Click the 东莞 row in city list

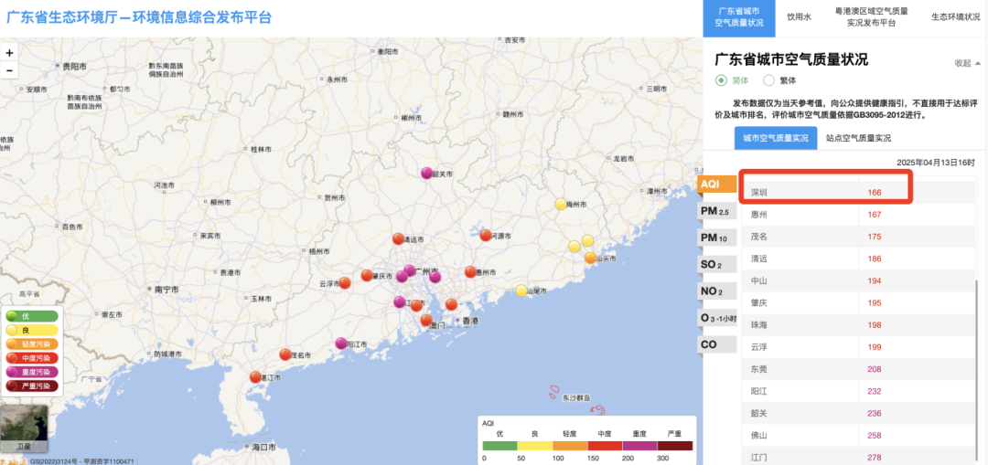click(859, 369)
